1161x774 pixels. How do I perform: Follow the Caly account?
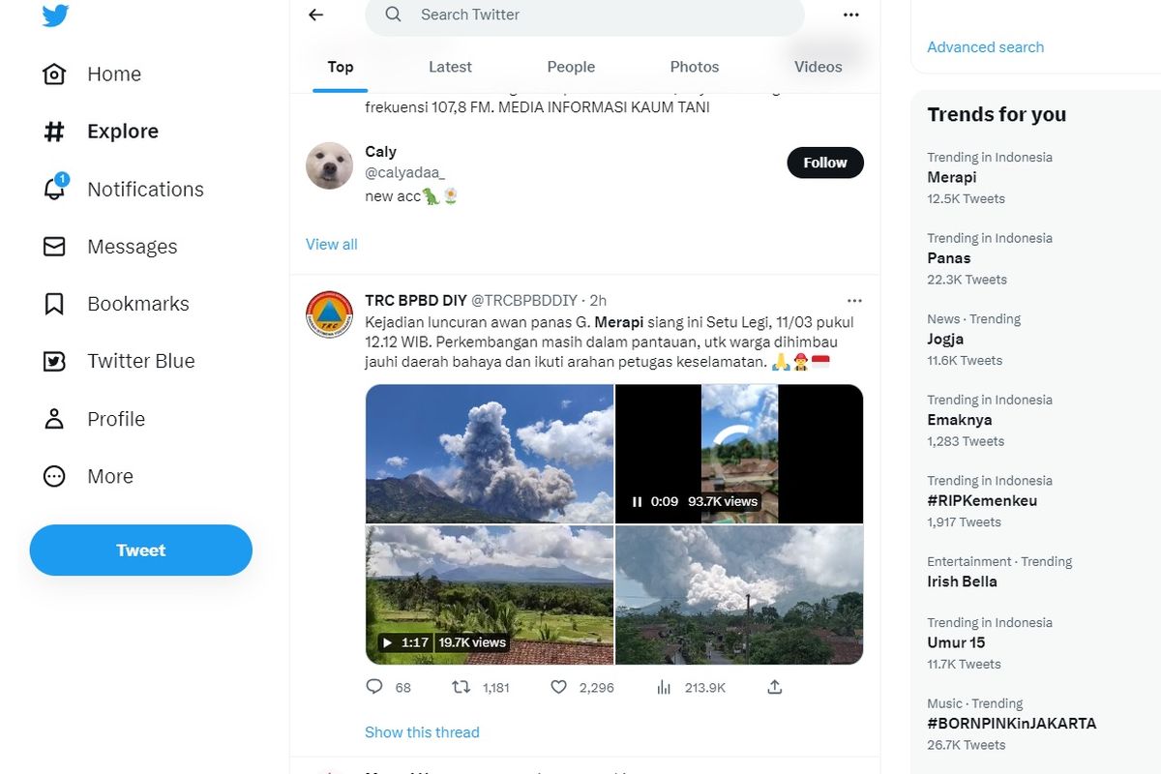[824, 163]
